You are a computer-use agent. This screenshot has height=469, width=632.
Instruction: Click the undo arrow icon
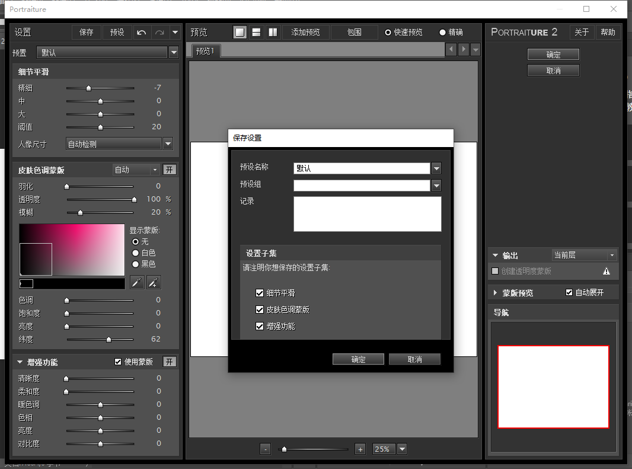[142, 32]
